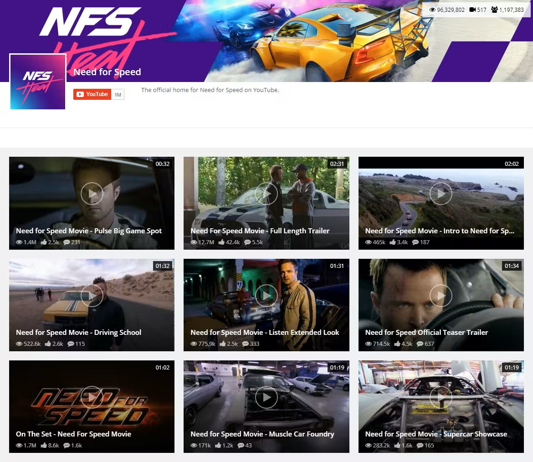Open title 'On The Set - Need For Speed Movie'
Screen dimensions: 533x462
(x=73, y=434)
